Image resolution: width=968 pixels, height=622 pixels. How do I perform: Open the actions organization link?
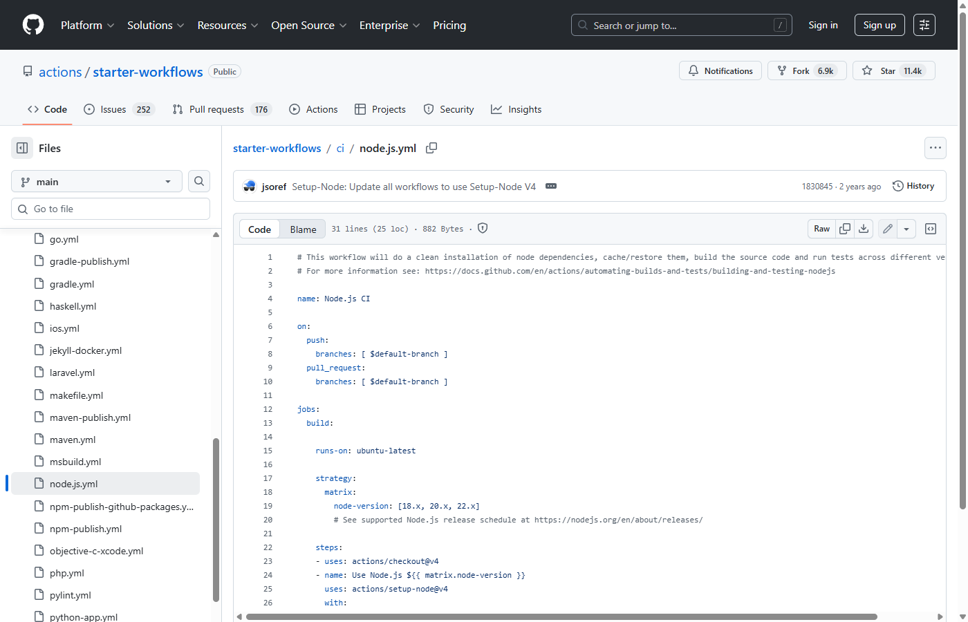click(60, 71)
